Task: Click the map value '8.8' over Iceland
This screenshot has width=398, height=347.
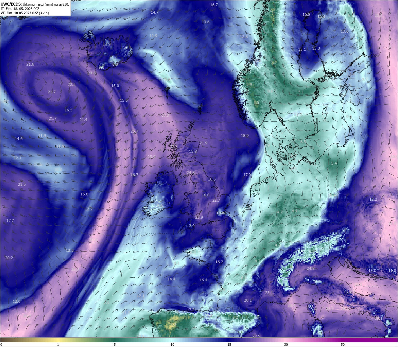Action: [x=115, y=64]
